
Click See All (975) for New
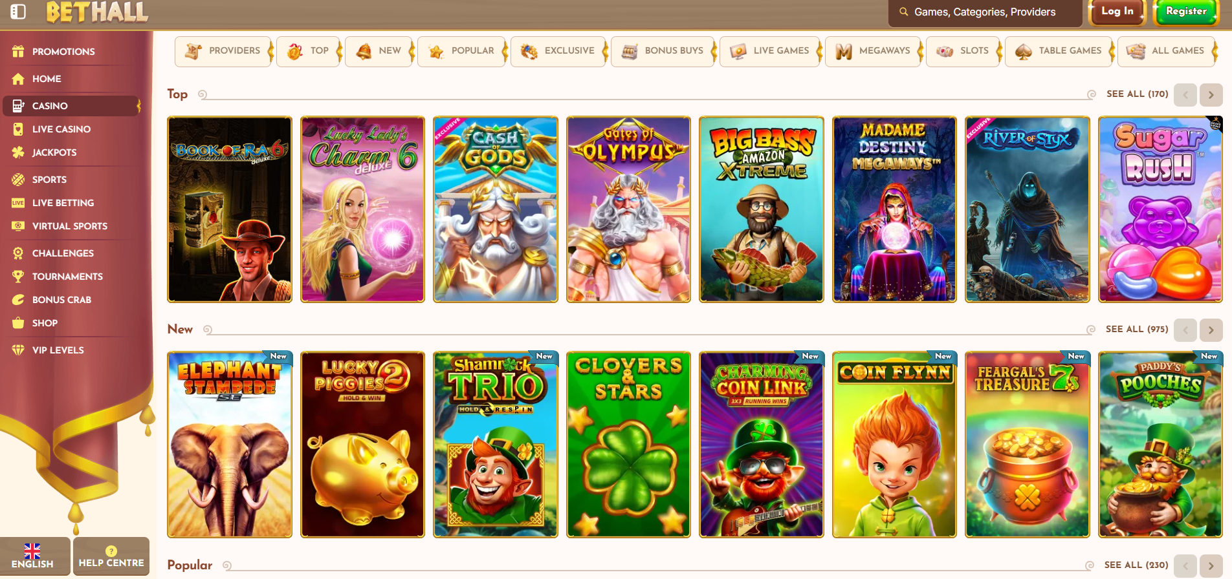pyautogui.click(x=1137, y=330)
